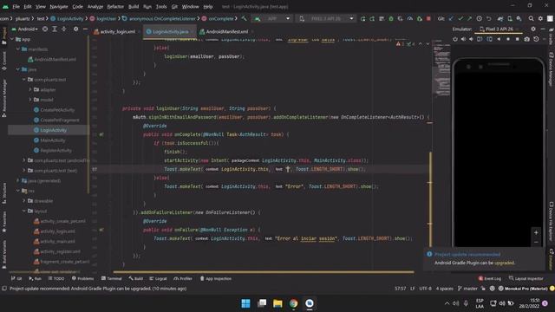This screenshot has height=312, width=555.
Task: Click emulator Home circle button
Action: [508, 39]
